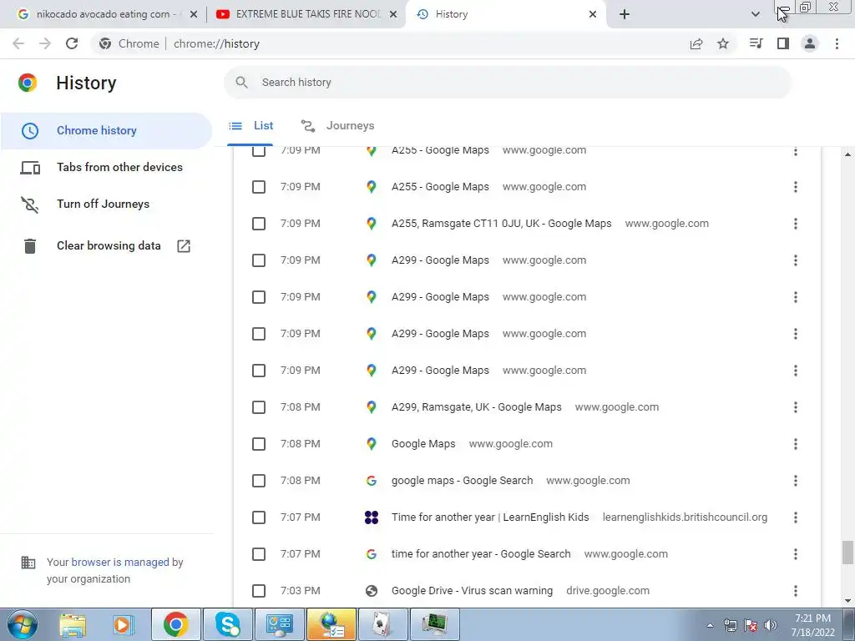Screen dimensions: 855x641
Task: Open actions menu for A255, Ramsgate CT11 0JU
Action: 796,224
